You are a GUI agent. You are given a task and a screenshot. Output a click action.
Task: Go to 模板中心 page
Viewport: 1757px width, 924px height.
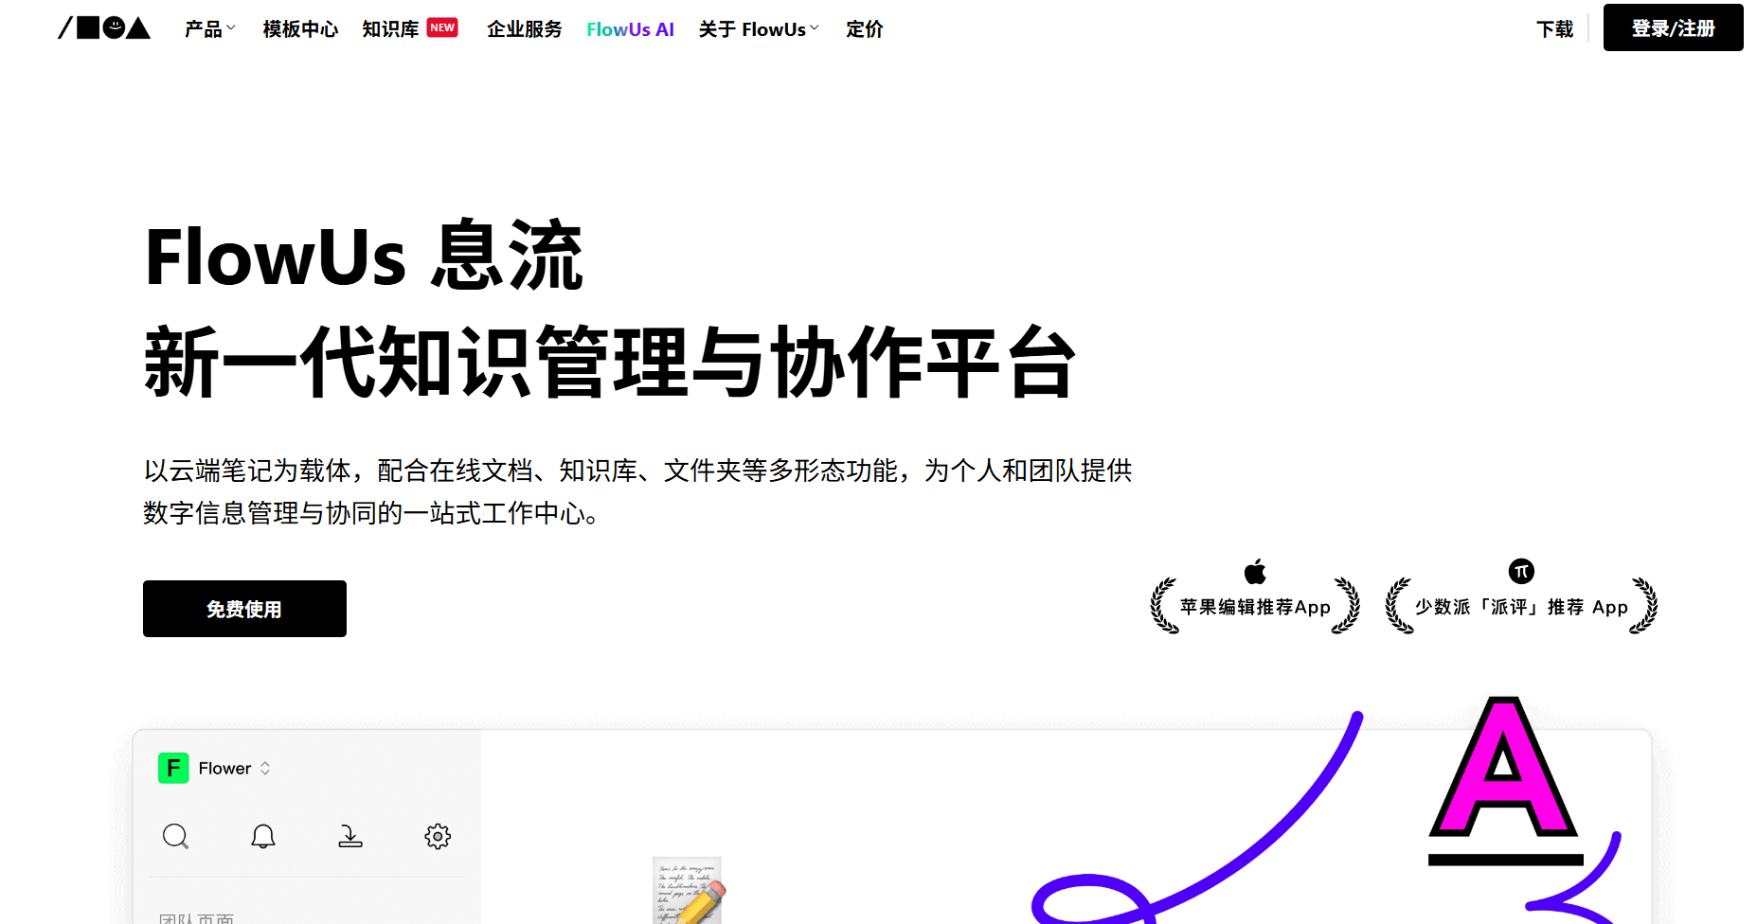point(300,29)
